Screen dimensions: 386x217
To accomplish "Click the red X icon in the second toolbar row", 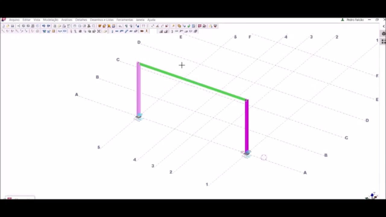I will coord(99,31).
